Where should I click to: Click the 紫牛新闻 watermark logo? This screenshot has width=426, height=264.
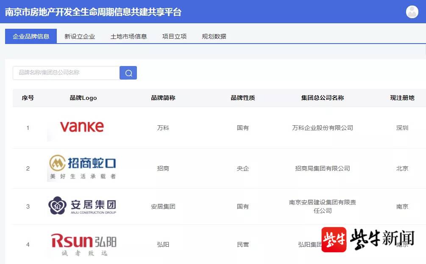368,239
